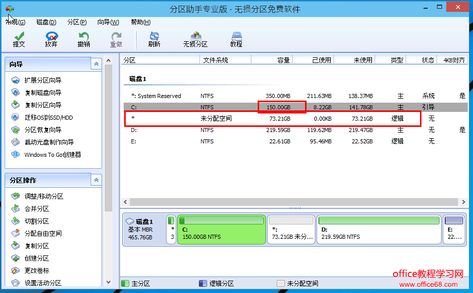The image size is (473, 293).
Task: Click the 提交 (Apply) toolbar icon
Action: (19, 40)
